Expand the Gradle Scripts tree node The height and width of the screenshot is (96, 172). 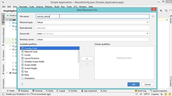[7, 73]
